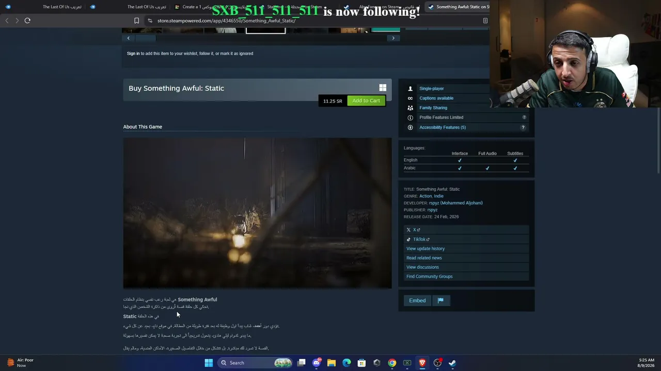This screenshot has height=371, width=661.
Task: Click the Windows platform icon in purchase box
Action: [x=383, y=88]
